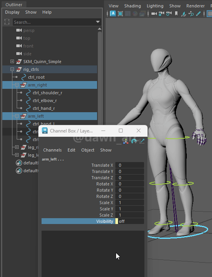
Task: Open the Outliner search dropdown arrow
Action: (x=98, y=22)
